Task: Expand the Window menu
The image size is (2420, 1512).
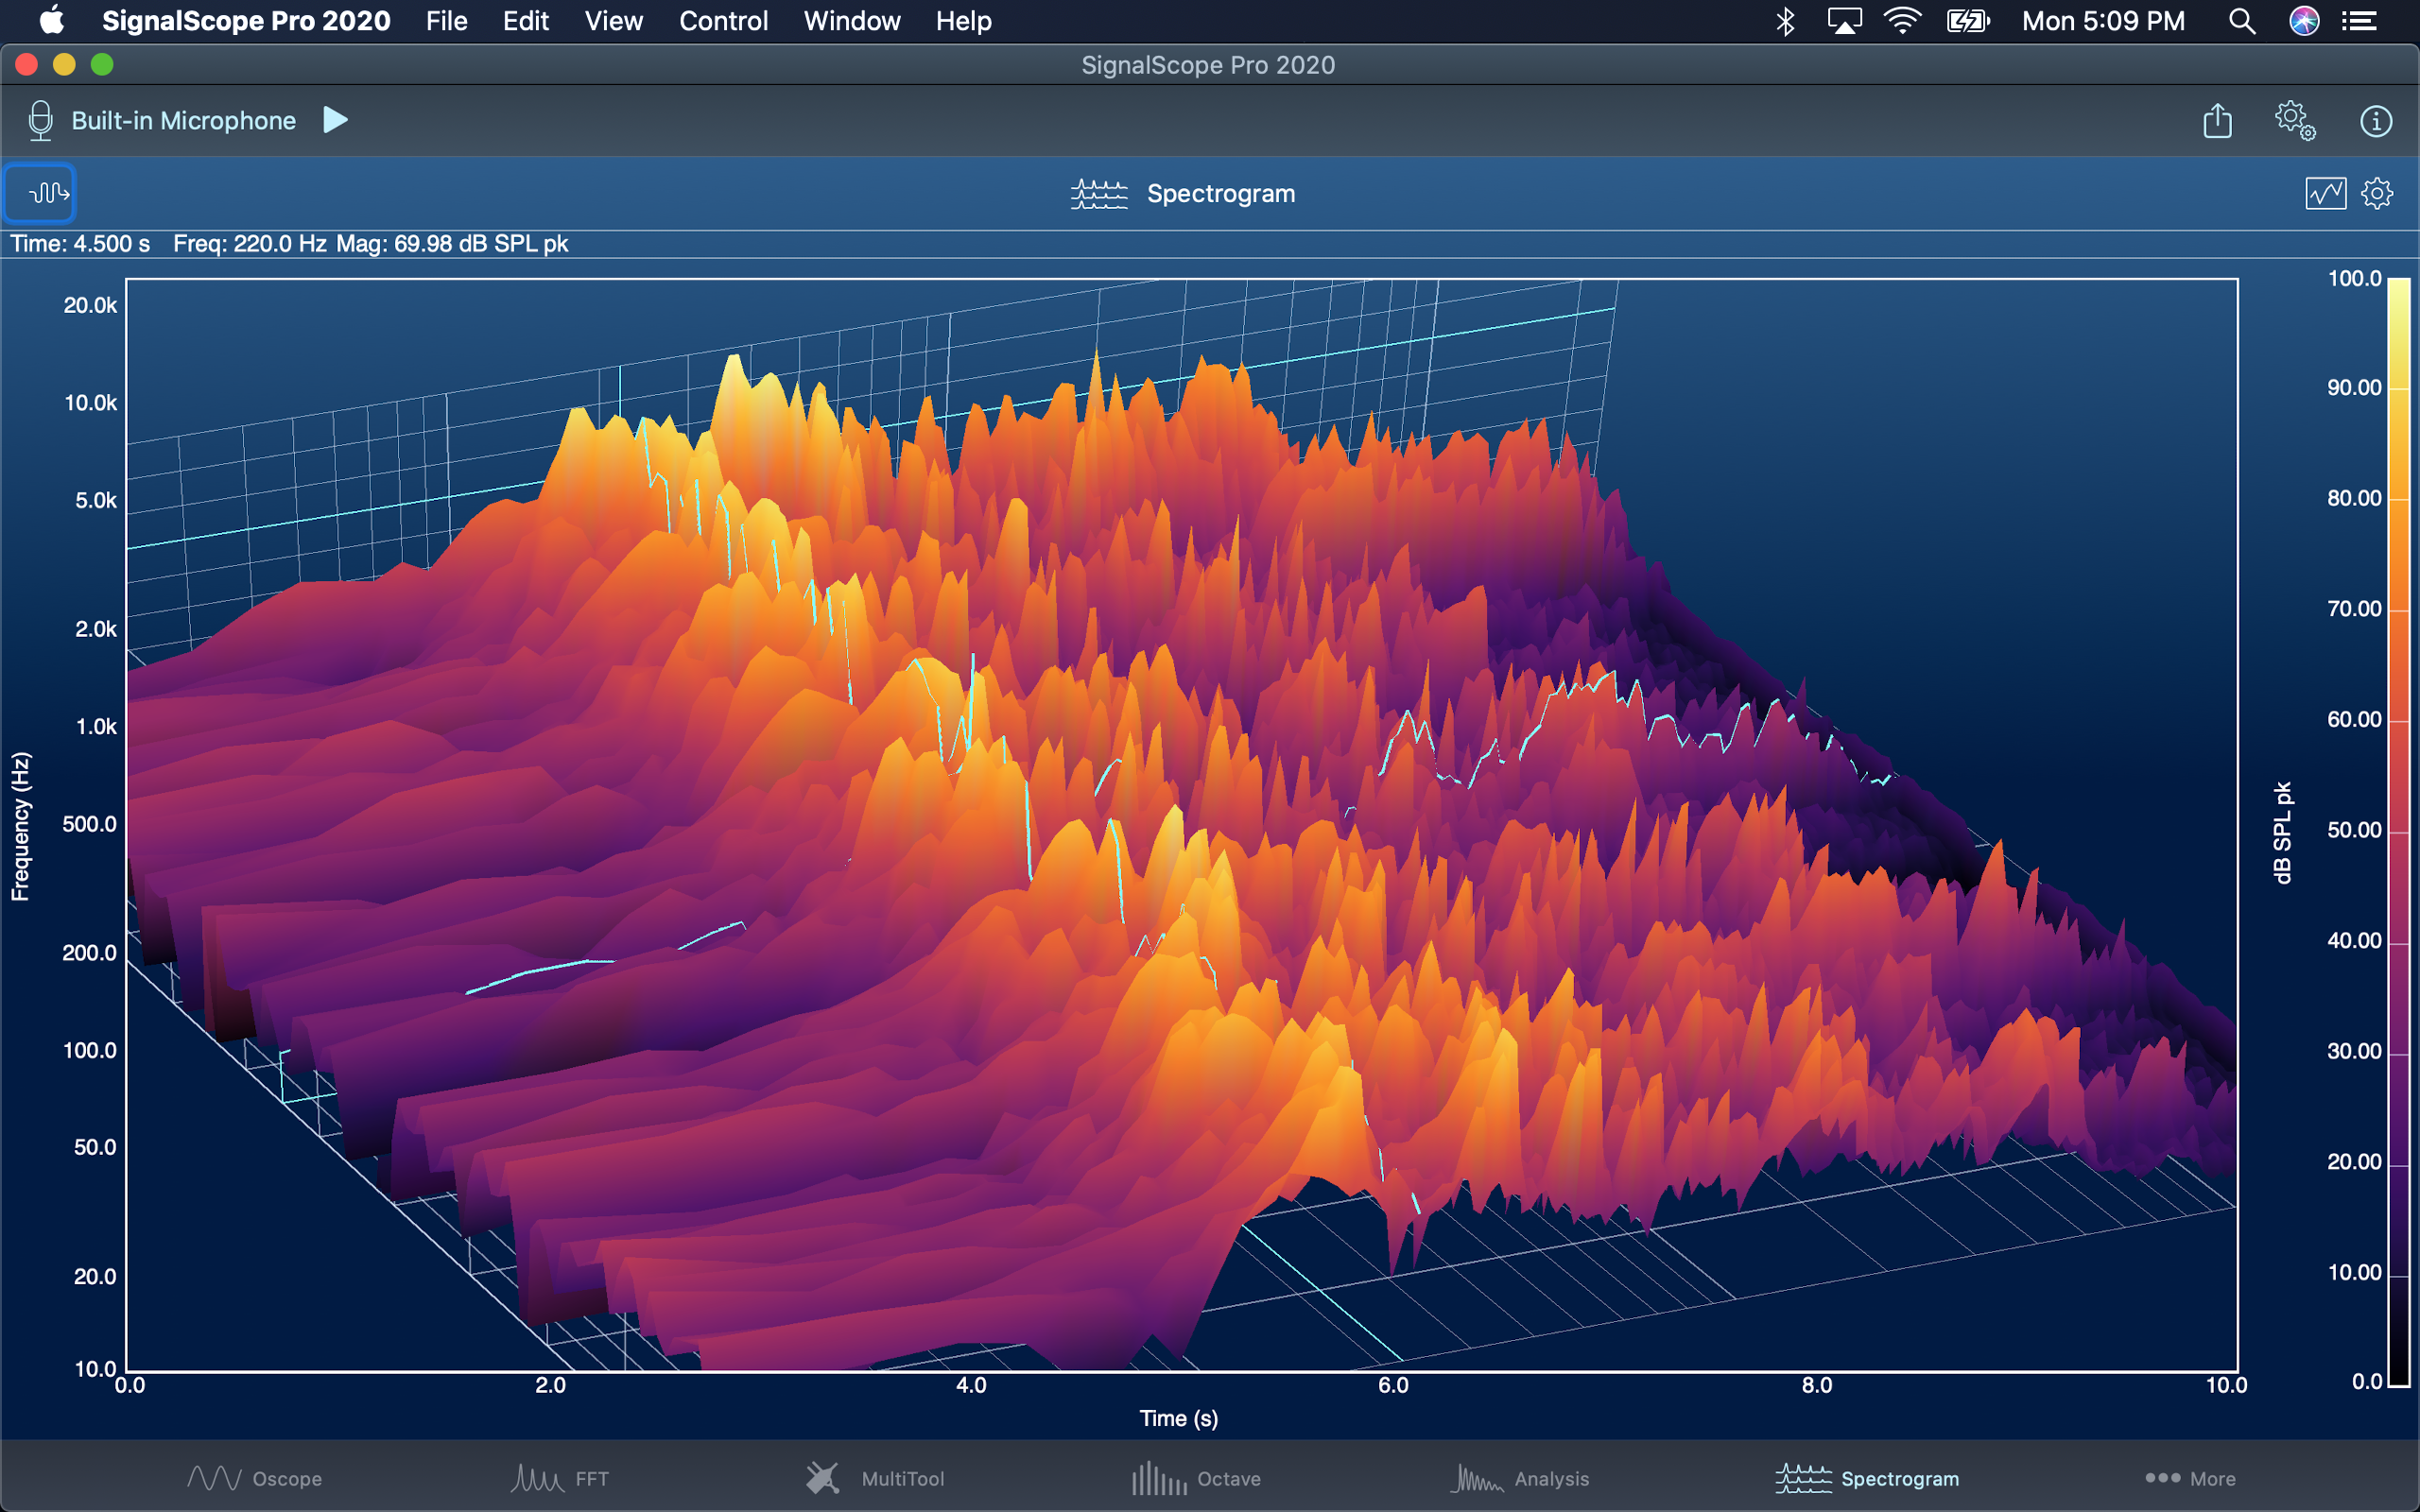Action: 850,19
